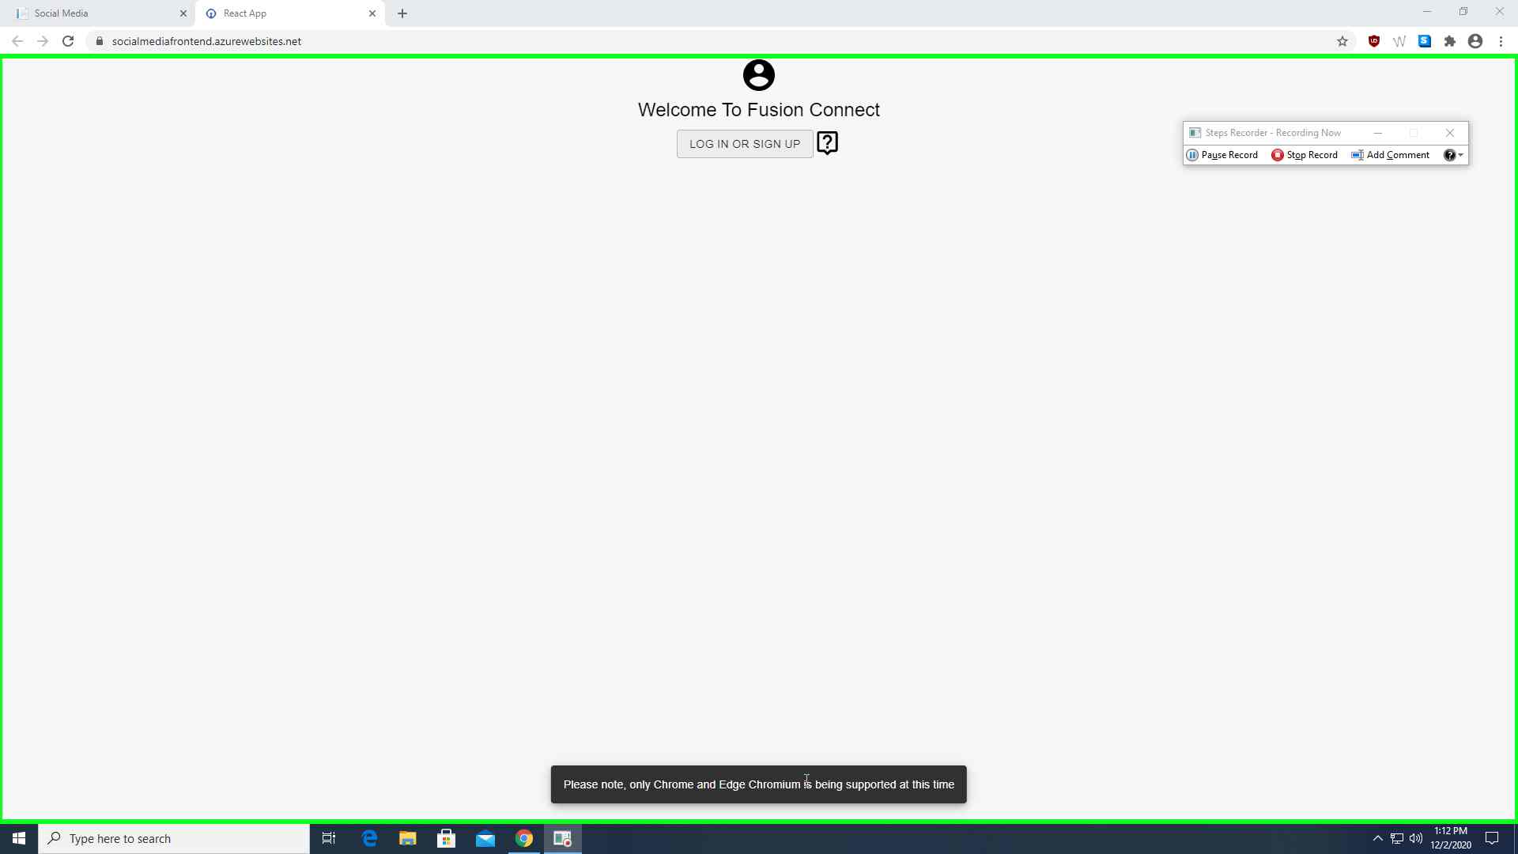Open Task View on the taskbar
Viewport: 1518px width, 854px height.
(x=329, y=838)
